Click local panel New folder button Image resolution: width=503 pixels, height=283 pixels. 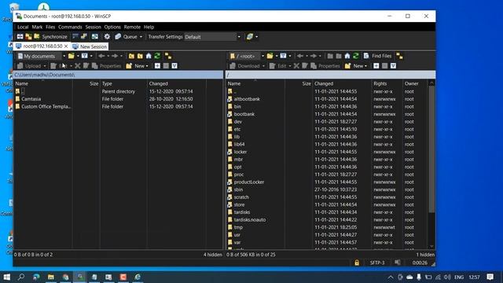click(x=136, y=66)
